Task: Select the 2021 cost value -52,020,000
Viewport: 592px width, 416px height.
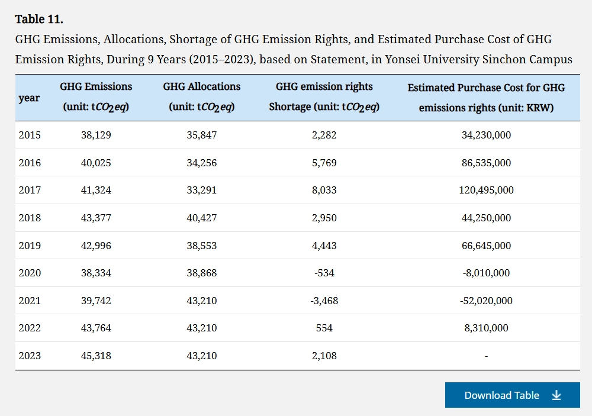Action: 486,301
